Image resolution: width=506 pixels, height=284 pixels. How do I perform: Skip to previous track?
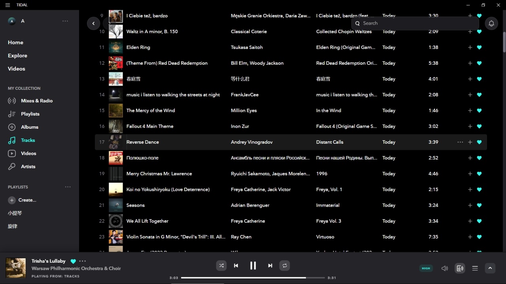pos(236,266)
